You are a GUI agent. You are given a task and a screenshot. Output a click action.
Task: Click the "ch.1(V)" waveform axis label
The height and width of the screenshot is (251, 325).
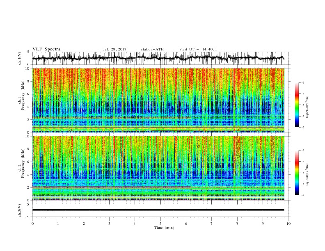20,58
